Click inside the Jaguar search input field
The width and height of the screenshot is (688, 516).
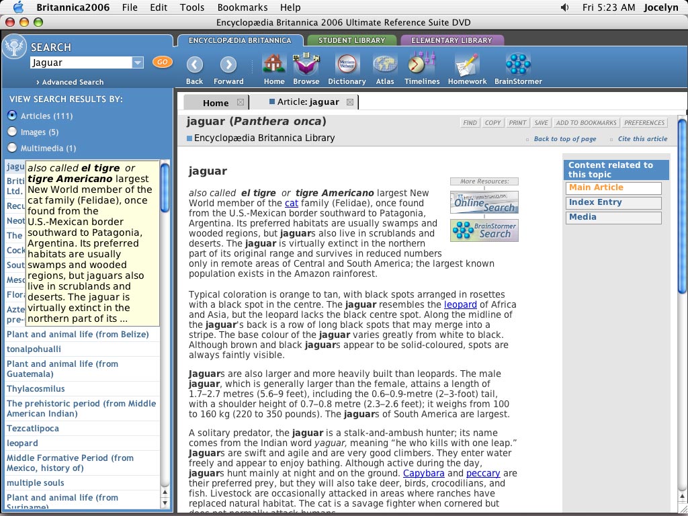pyautogui.click(x=81, y=62)
